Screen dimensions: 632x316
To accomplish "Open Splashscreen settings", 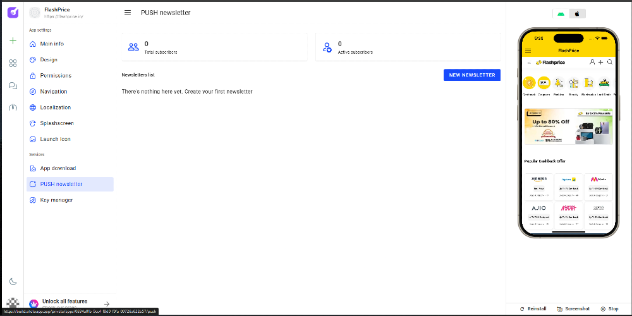I will (70, 123).
